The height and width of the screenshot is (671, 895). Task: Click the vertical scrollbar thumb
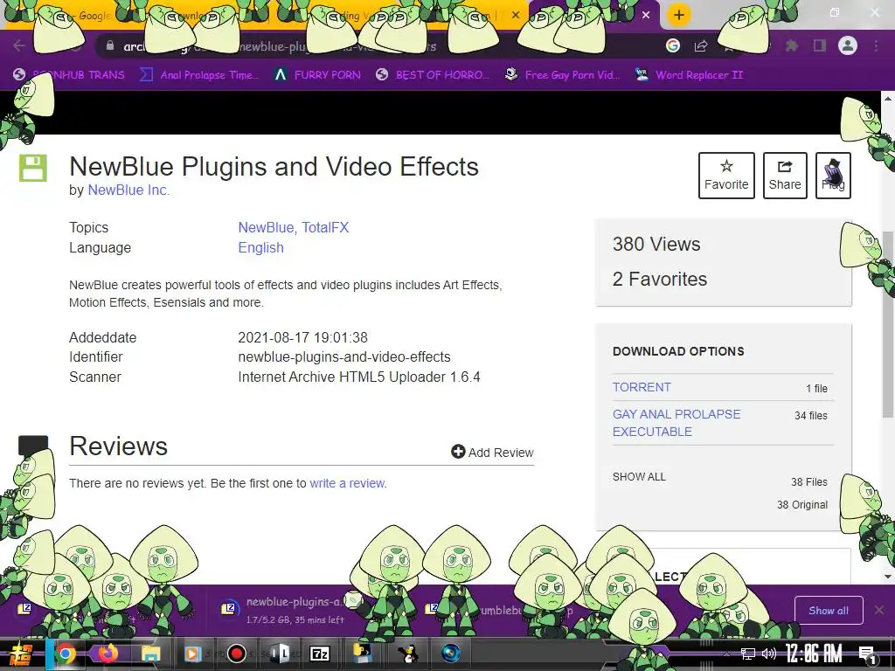tap(888, 324)
